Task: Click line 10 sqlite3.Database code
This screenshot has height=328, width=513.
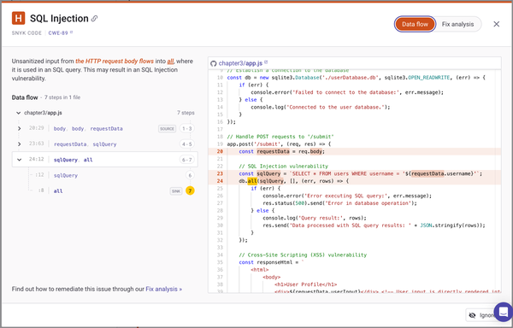Action: (x=357, y=78)
